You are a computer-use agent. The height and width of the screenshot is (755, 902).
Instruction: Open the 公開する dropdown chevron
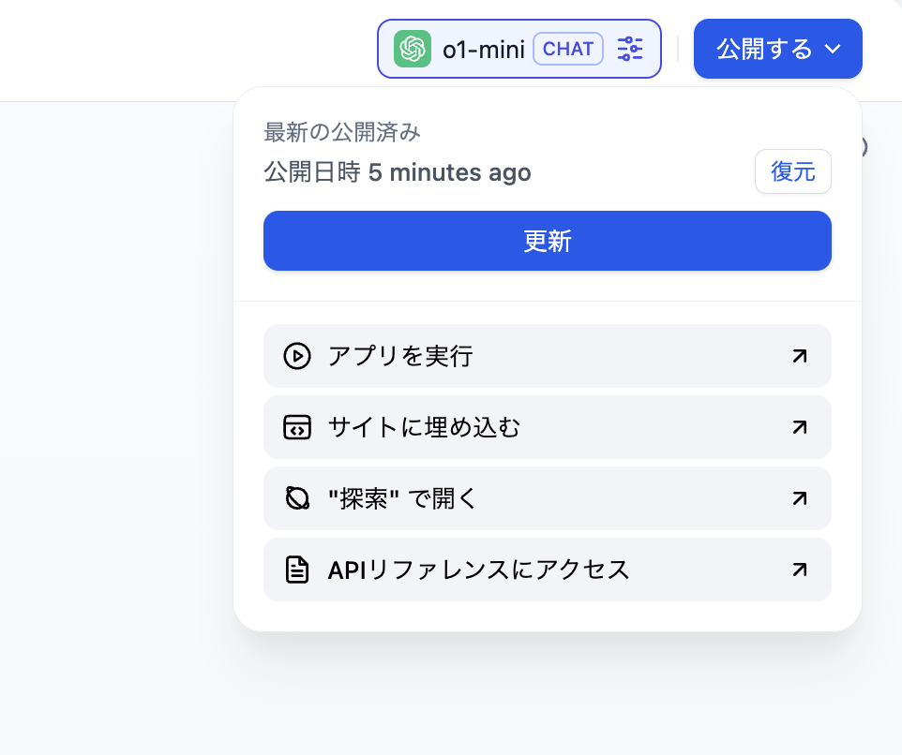point(833,48)
